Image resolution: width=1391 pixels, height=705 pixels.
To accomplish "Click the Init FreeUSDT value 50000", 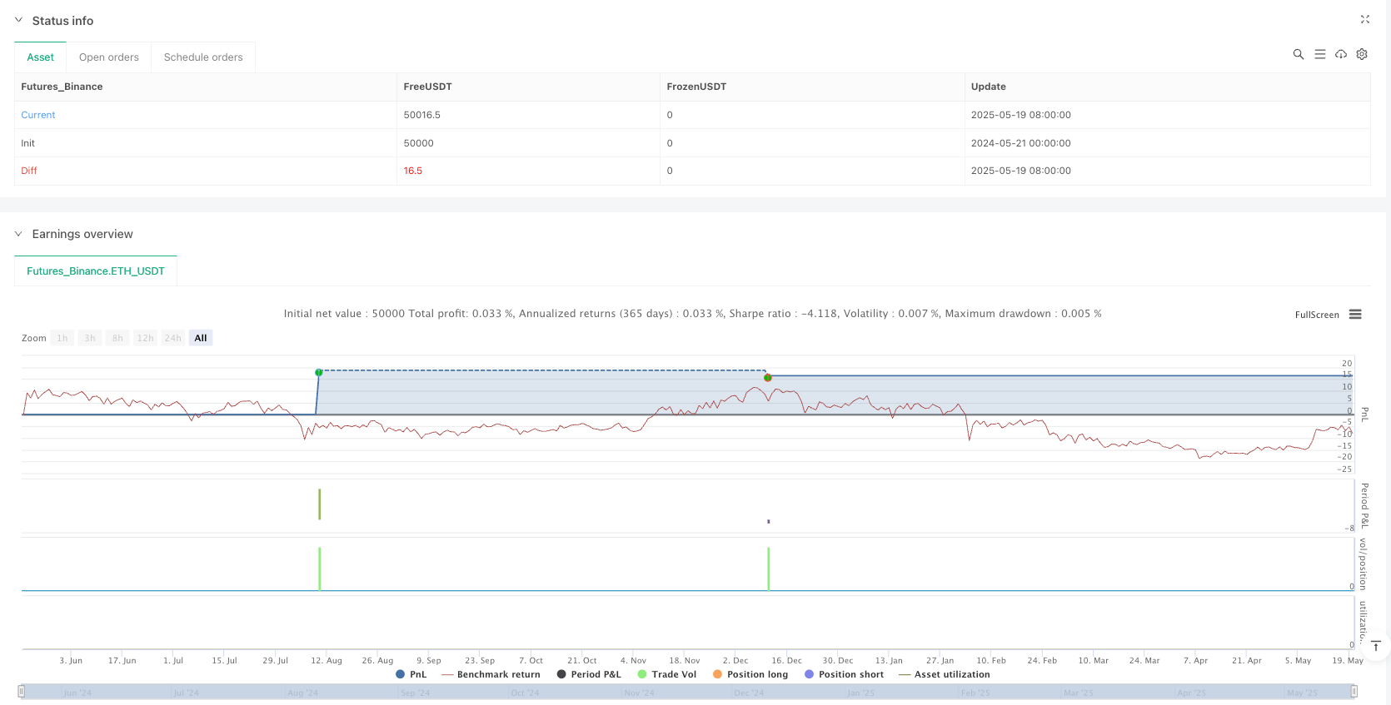I will click(x=419, y=143).
